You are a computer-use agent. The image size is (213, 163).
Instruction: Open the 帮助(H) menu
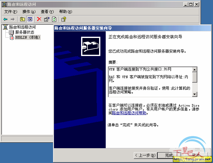(65, 12)
